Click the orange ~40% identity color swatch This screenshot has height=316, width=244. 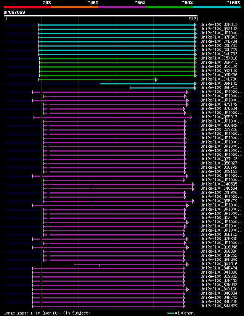point(75,7)
